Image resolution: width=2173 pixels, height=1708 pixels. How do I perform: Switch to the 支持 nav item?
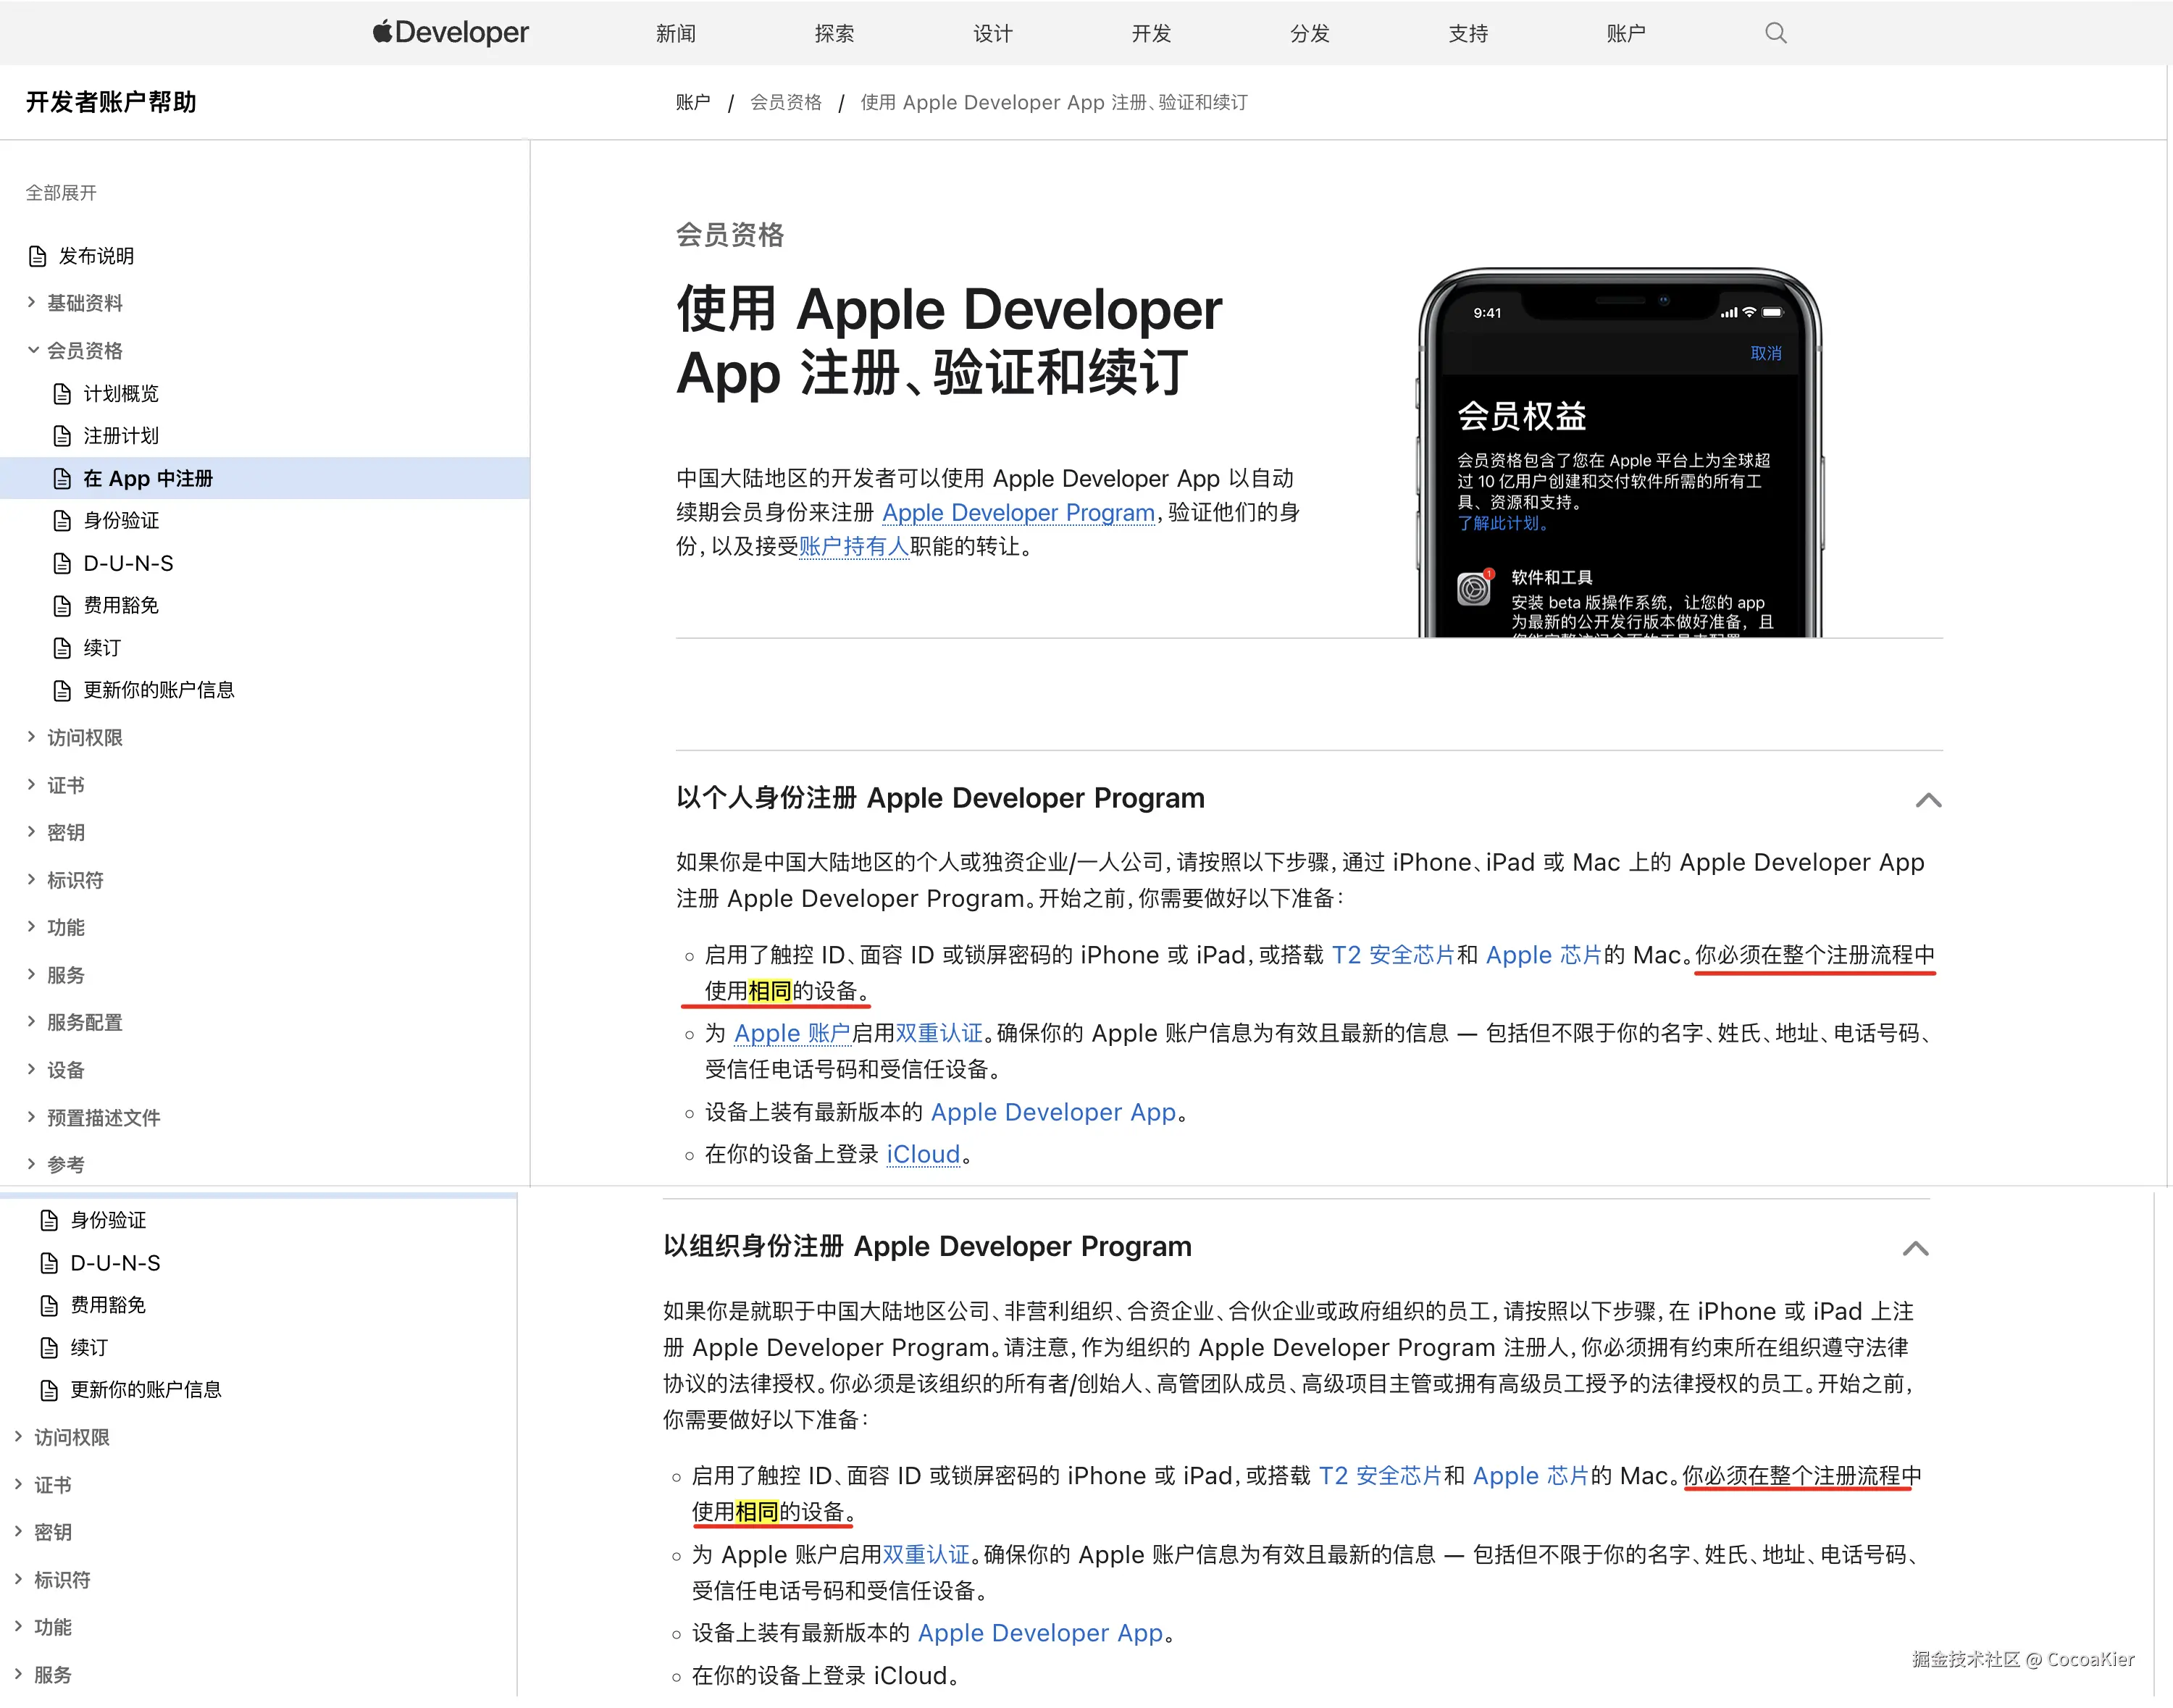pos(1467,33)
